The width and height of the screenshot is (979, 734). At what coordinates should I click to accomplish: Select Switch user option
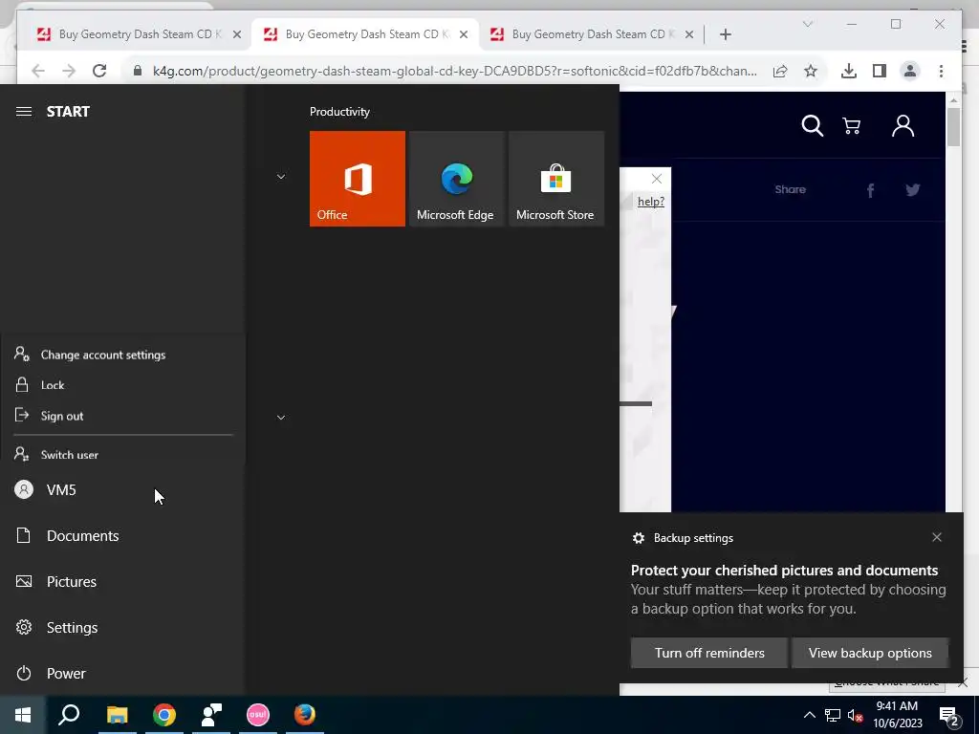tap(122, 454)
